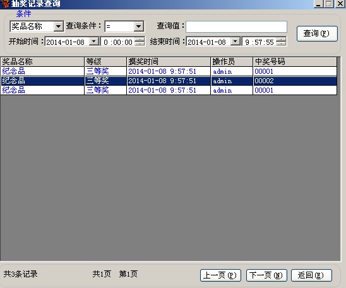Open the 奖品名称 field dropdown
Viewport: 346px width, 288px height.
click(58, 26)
